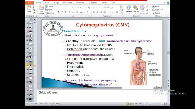Click Find in the Editing group
This screenshot has height=109, width=195.
click(x=156, y=6)
